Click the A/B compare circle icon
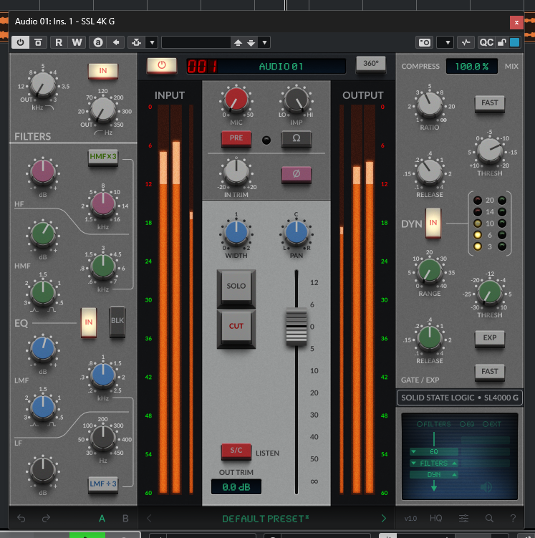The height and width of the screenshot is (538, 535). [98, 42]
